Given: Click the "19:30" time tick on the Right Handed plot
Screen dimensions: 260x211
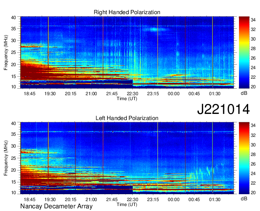Looking at the screenshot, I should point(50,94).
